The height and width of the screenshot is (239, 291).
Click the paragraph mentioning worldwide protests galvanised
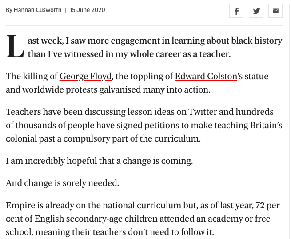tap(137, 83)
